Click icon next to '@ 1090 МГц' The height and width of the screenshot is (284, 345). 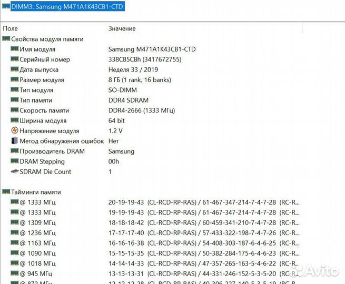tap(15, 252)
